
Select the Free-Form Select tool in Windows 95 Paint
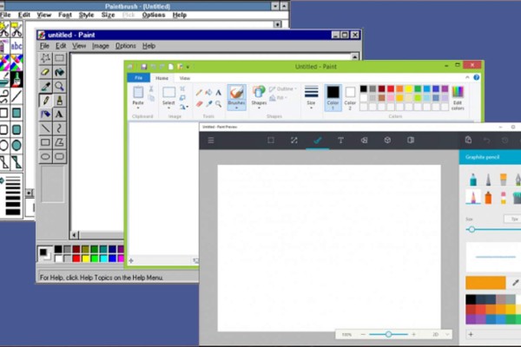tap(45, 58)
